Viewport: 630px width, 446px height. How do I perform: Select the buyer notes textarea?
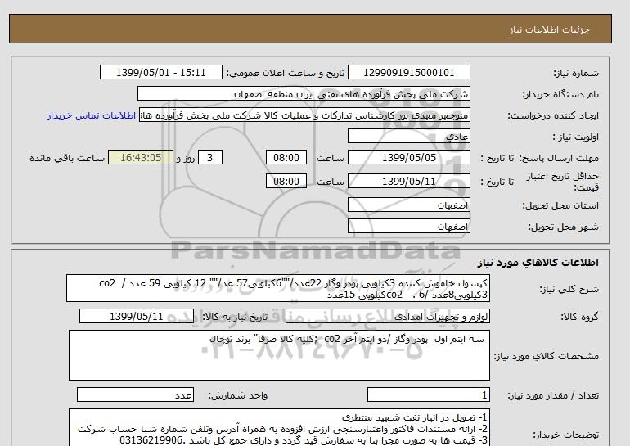[279, 427]
